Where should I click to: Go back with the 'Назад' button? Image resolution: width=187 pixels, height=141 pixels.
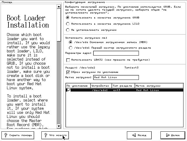(139, 135)
